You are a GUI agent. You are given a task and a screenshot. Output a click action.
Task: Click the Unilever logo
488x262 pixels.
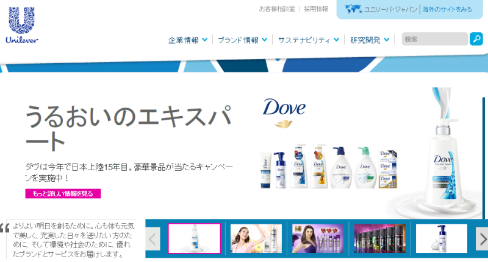[22, 25]
